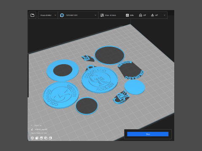Select the small solid blue disc model
This screenshot has width=202, height=151.
coord(135,87)
